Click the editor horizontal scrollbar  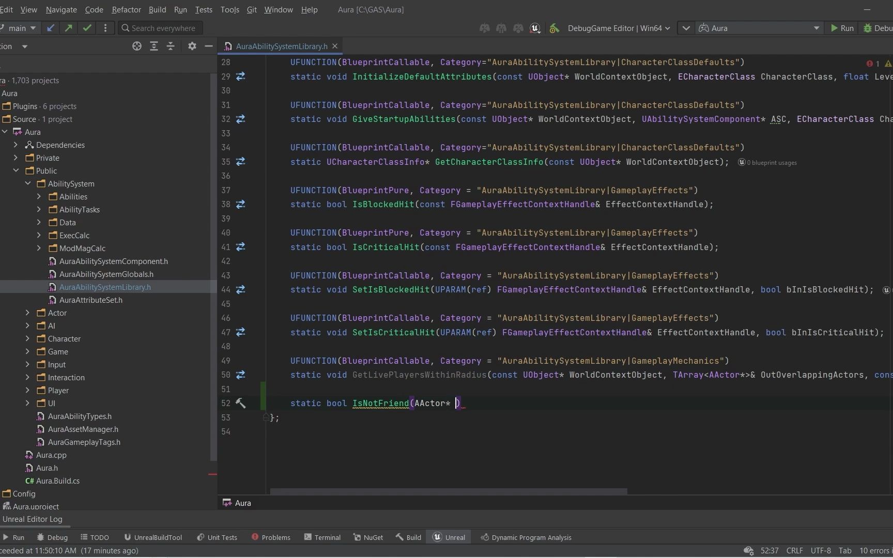[449, 491]
